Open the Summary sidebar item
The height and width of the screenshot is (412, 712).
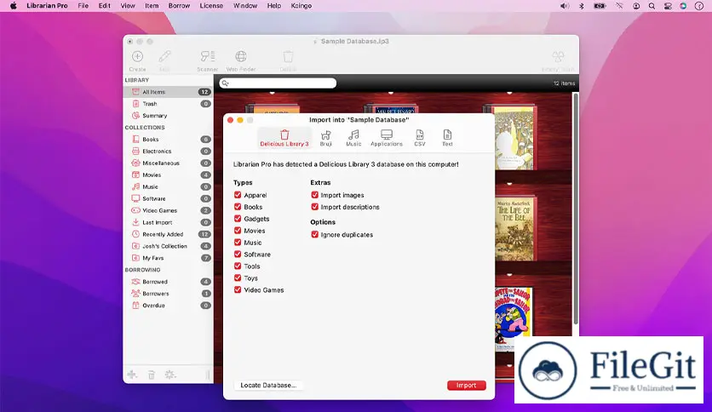[168, 115]
